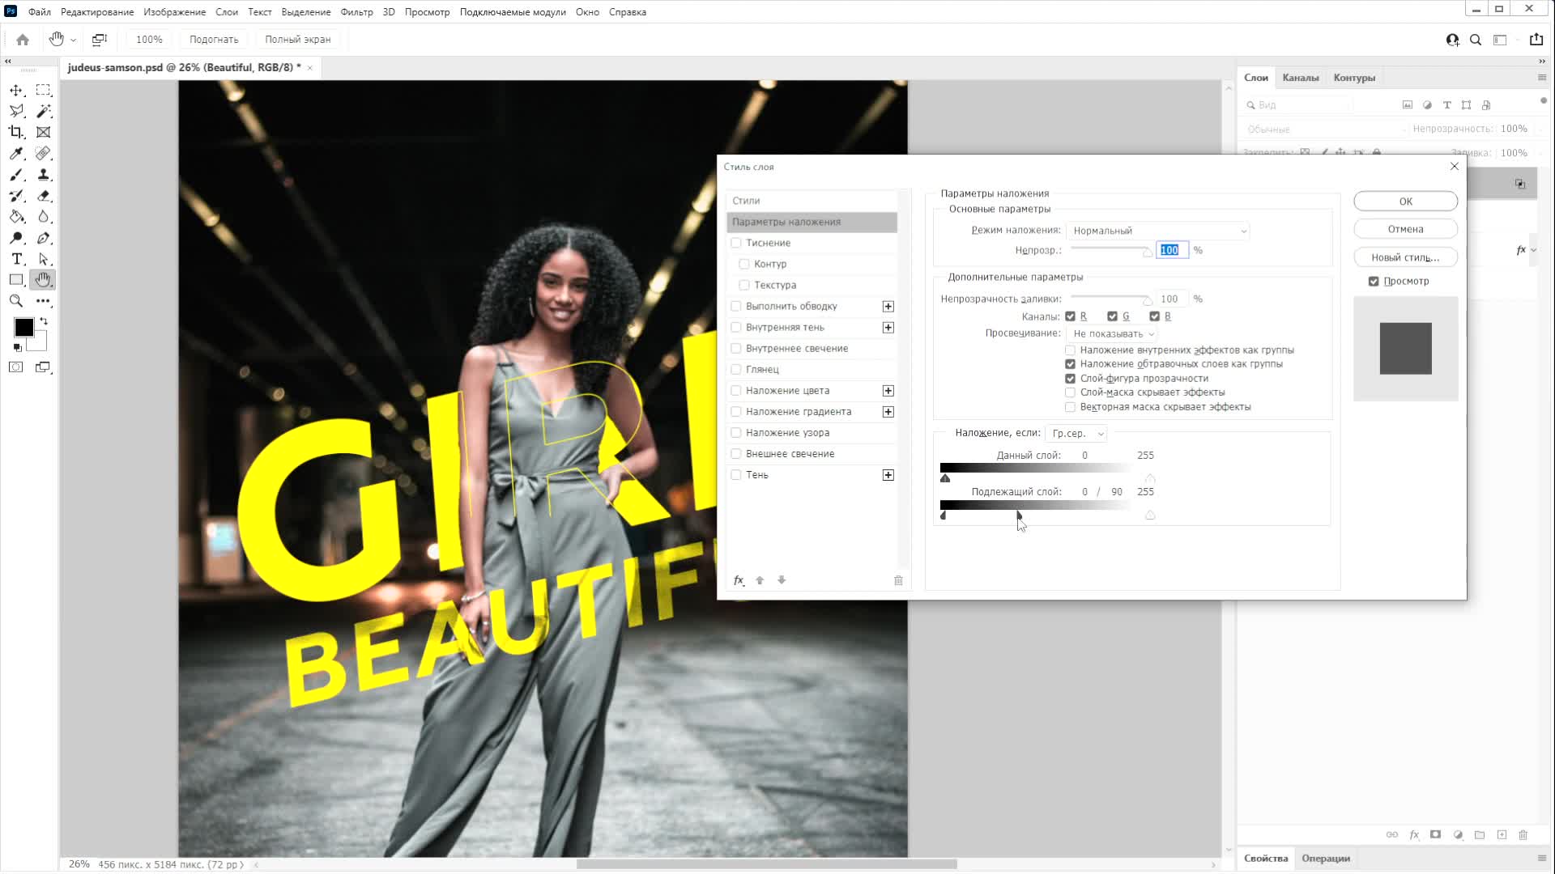This screenshot has height=874, width=1555.
Task: Open the Просвечивание dropdown
Action: coord(1113,333)
